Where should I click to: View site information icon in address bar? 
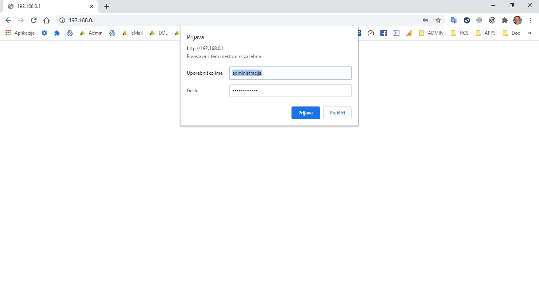click(62, 20)
